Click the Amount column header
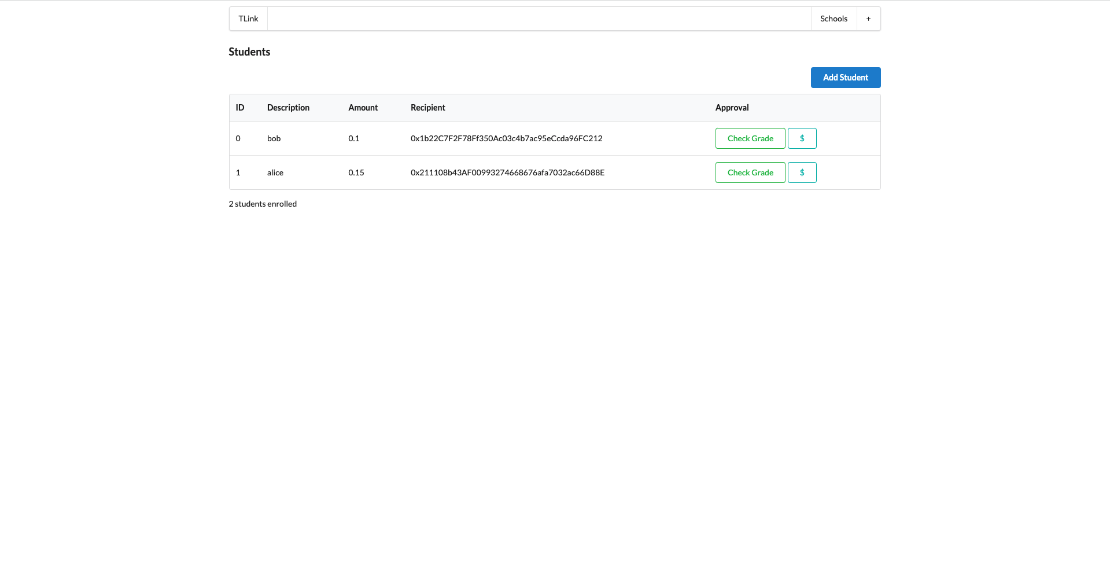 point(363,108)
